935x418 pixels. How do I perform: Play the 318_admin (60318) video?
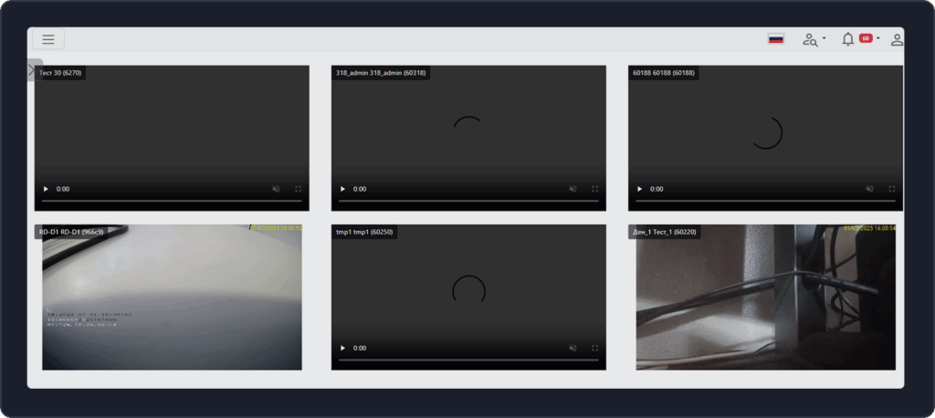(342, 189)
